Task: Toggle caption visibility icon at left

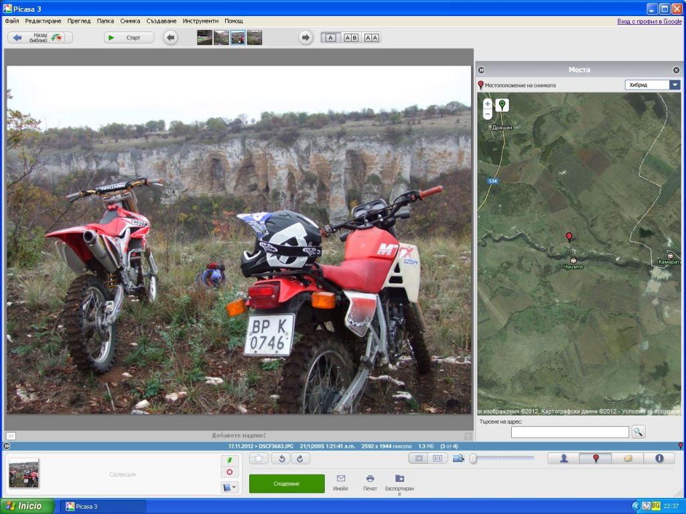Action: point(11,436)
